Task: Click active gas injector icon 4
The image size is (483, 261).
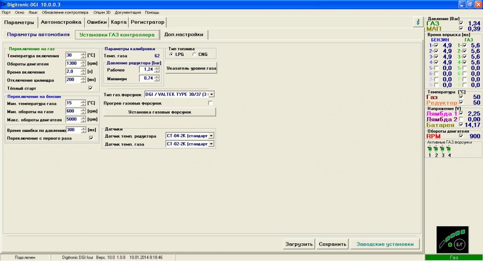Action: [449, 149]
